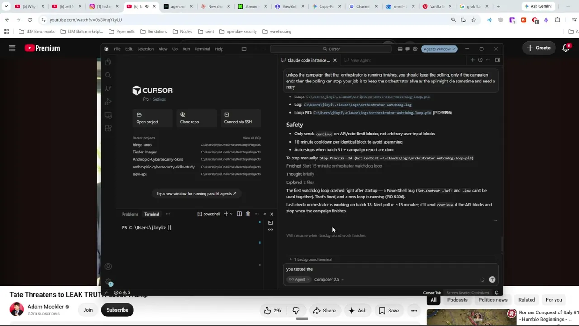Bookmark page with star icon in address bar
The image size is (579, 326).
(x=474, y=20)
